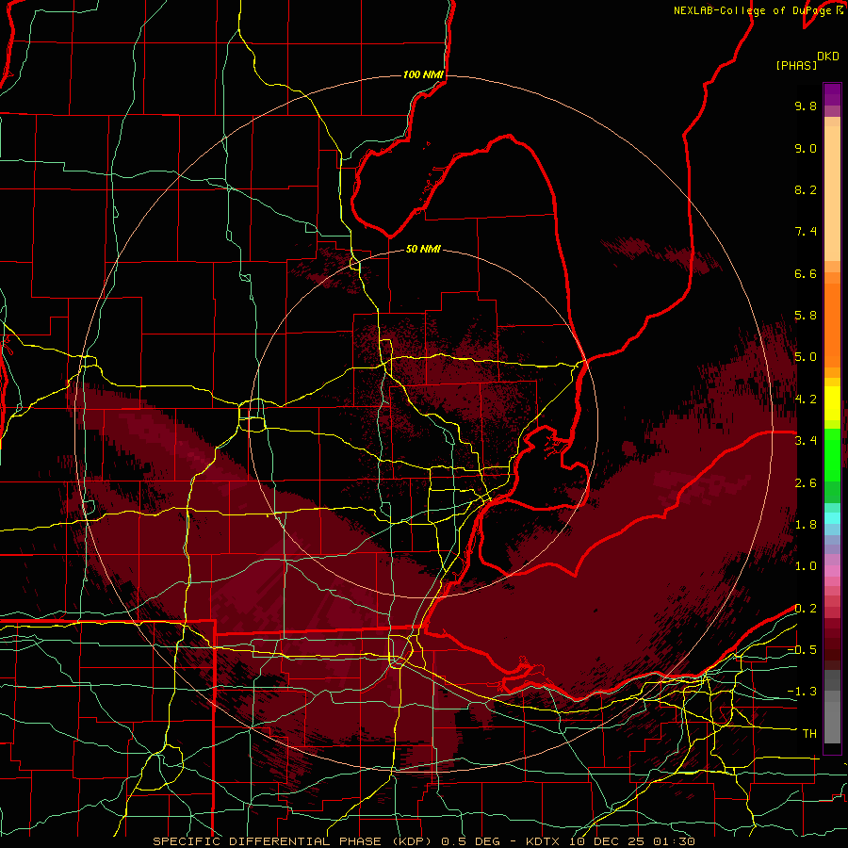Pick the yellow band of the color scale
This screenshot has width=848, height=848.
tap(832, 403)
